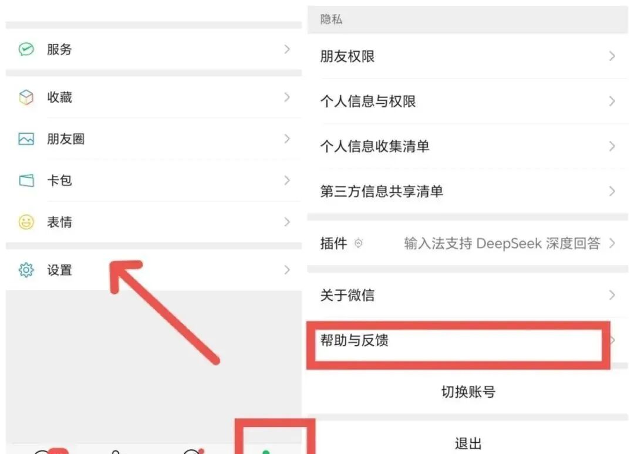The image size is (634, 454).
Task: Tap the 表情 smiley face icon
Action: (x=26, y=222)
